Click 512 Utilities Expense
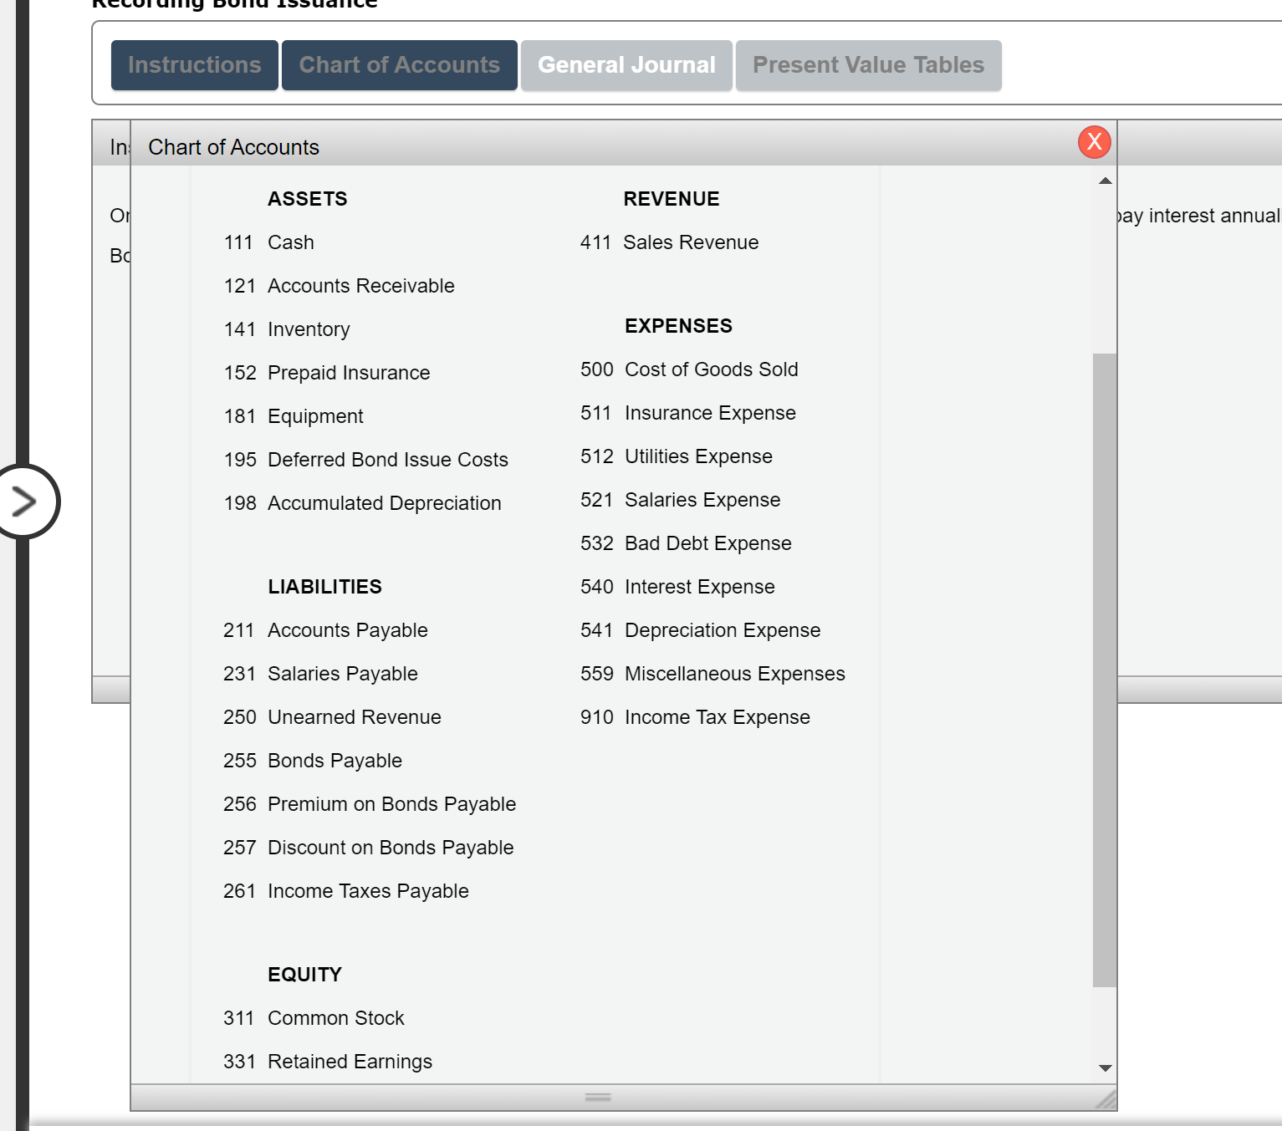Screen dimensions: 1282x1131 [677, 456]
